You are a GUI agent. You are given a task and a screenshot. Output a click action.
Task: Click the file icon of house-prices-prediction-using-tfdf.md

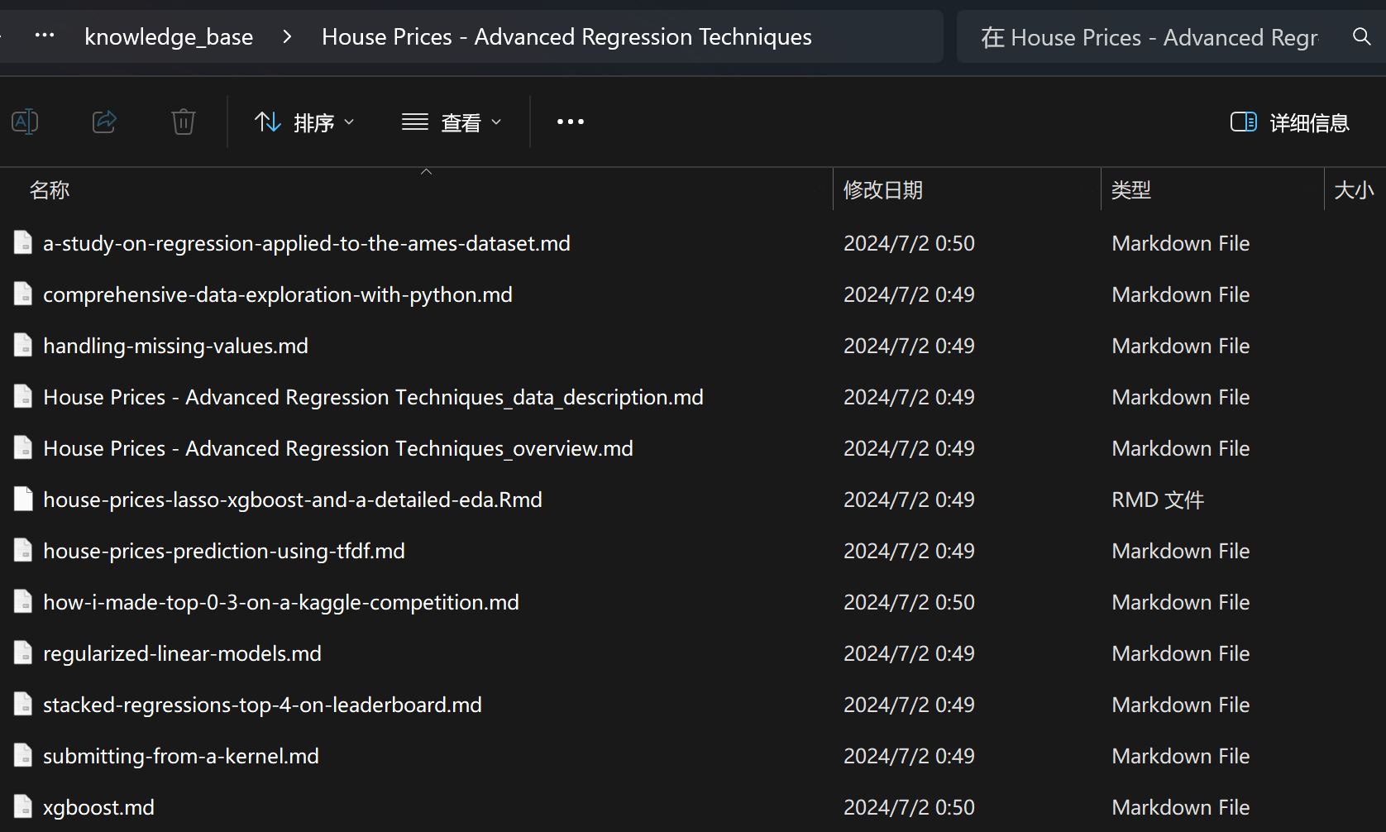(x=23, y=550)
